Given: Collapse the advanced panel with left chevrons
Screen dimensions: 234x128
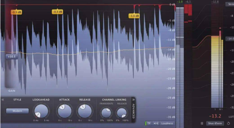Looking at the screenshot, I should [3, 100].
